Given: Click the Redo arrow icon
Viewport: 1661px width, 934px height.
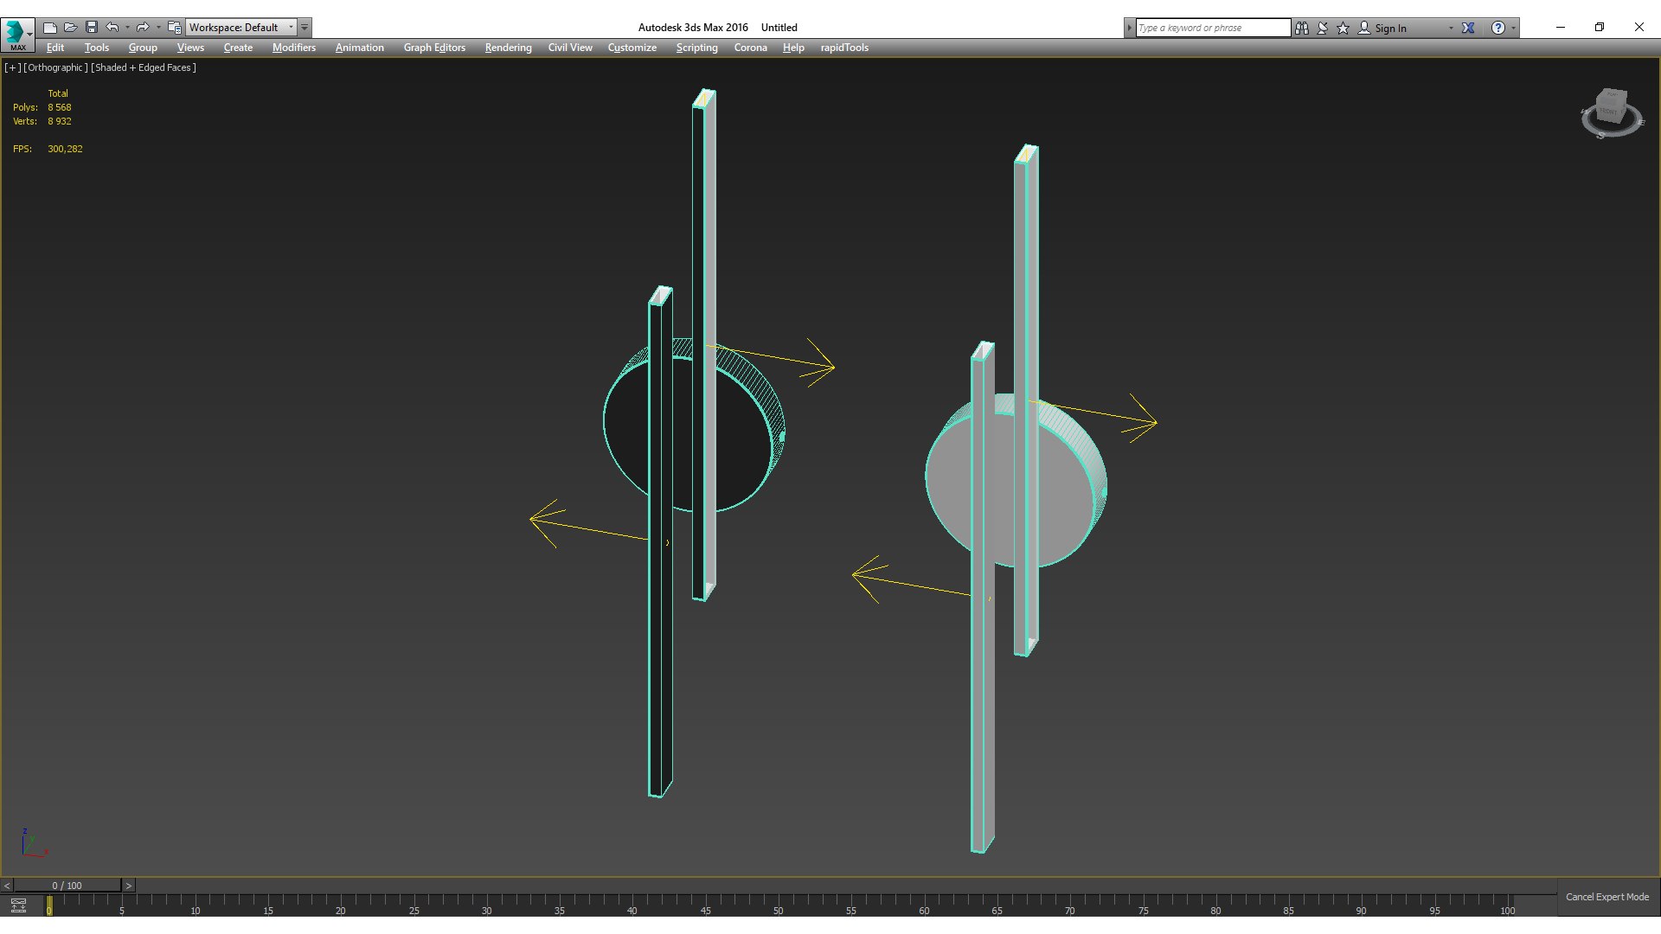Looking at the screenshot, I should 143,28.
